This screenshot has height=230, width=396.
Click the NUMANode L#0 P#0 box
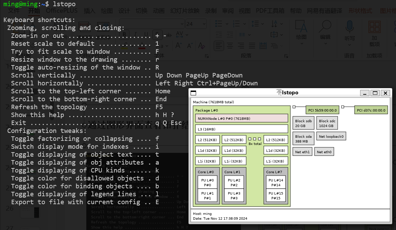(242, 118)
